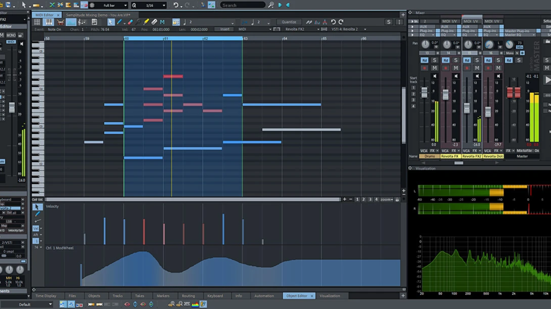Solo the Drums mixer channel

tap(434, 60)
